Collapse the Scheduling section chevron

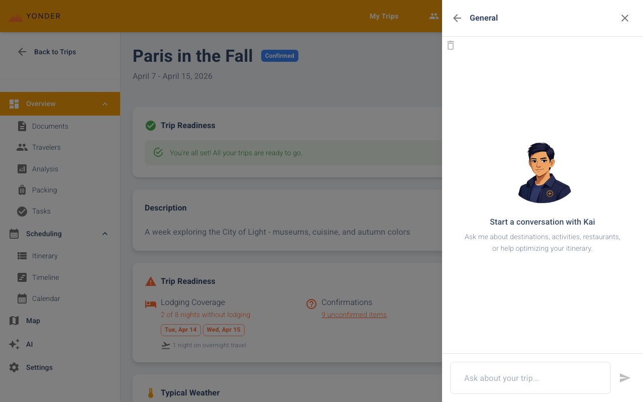(105, 234)
